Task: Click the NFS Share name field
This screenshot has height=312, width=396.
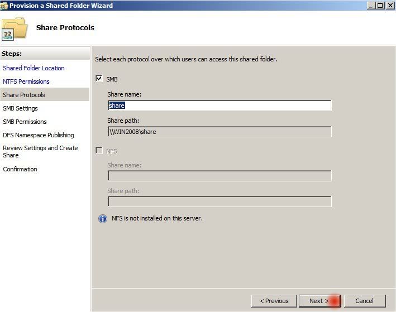Action: tap(220, 176)
